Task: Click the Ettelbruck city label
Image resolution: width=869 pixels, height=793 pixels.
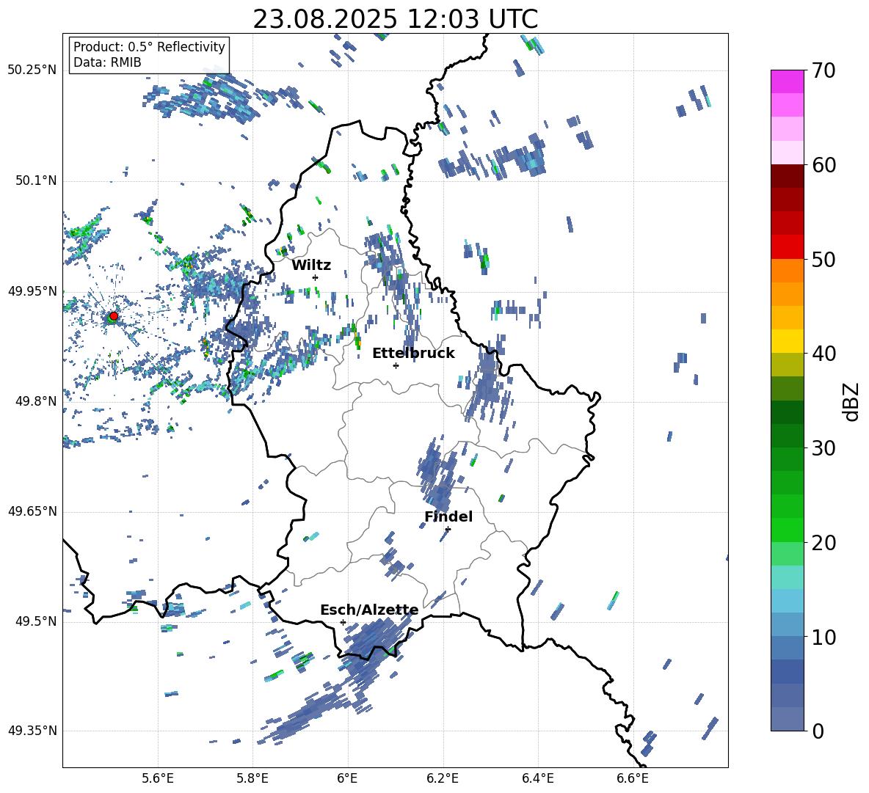Action: tap(413, 354)
